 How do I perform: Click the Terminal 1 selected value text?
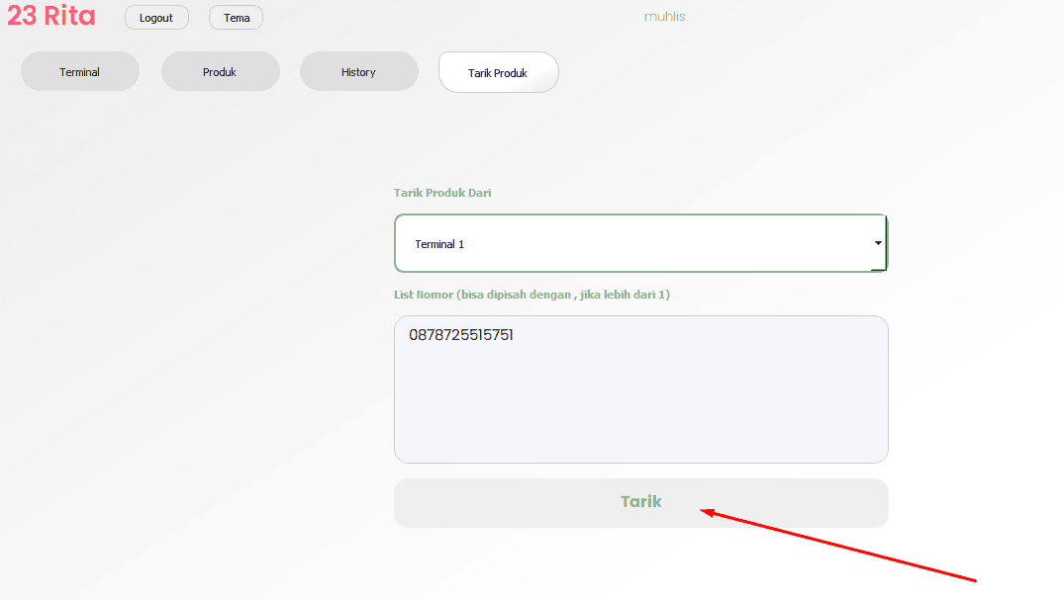tap(439, 244)
